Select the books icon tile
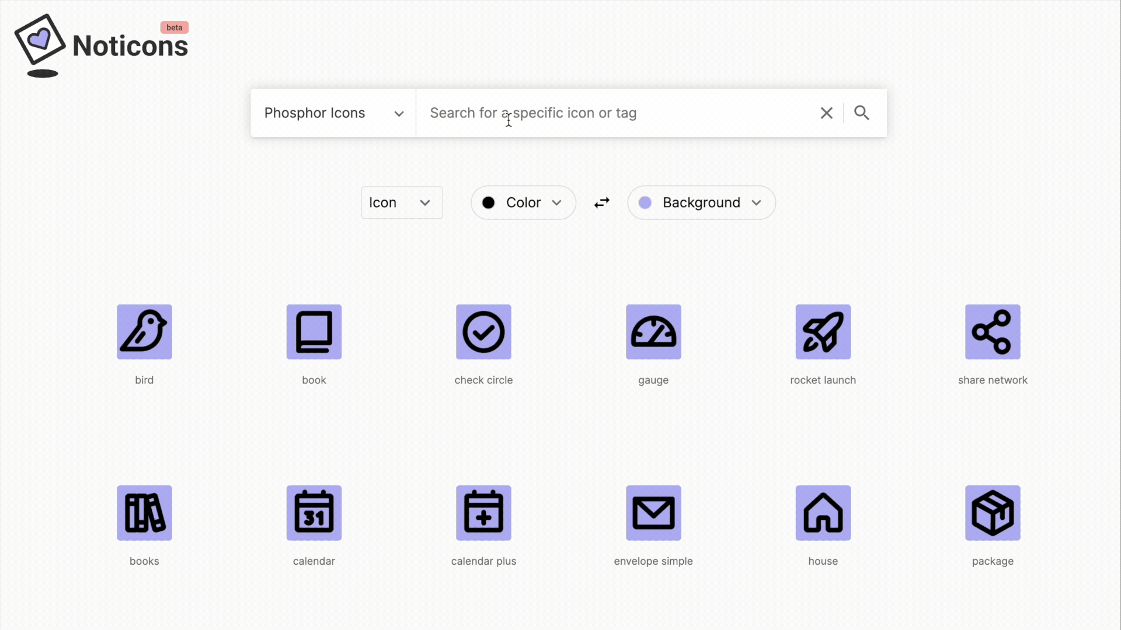Image resolution: width=1121 pixels, height=630 pixels. [x=144, y=513]
